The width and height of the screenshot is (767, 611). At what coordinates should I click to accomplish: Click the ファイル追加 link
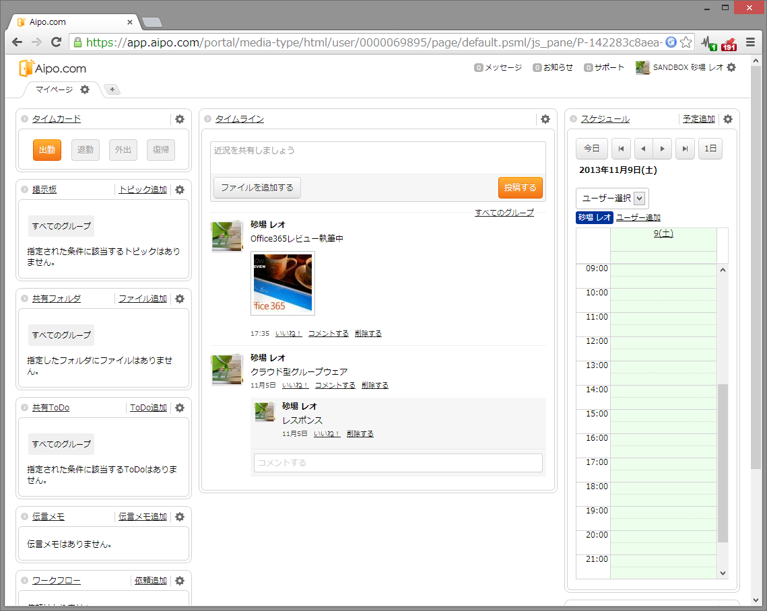point(143,299)
